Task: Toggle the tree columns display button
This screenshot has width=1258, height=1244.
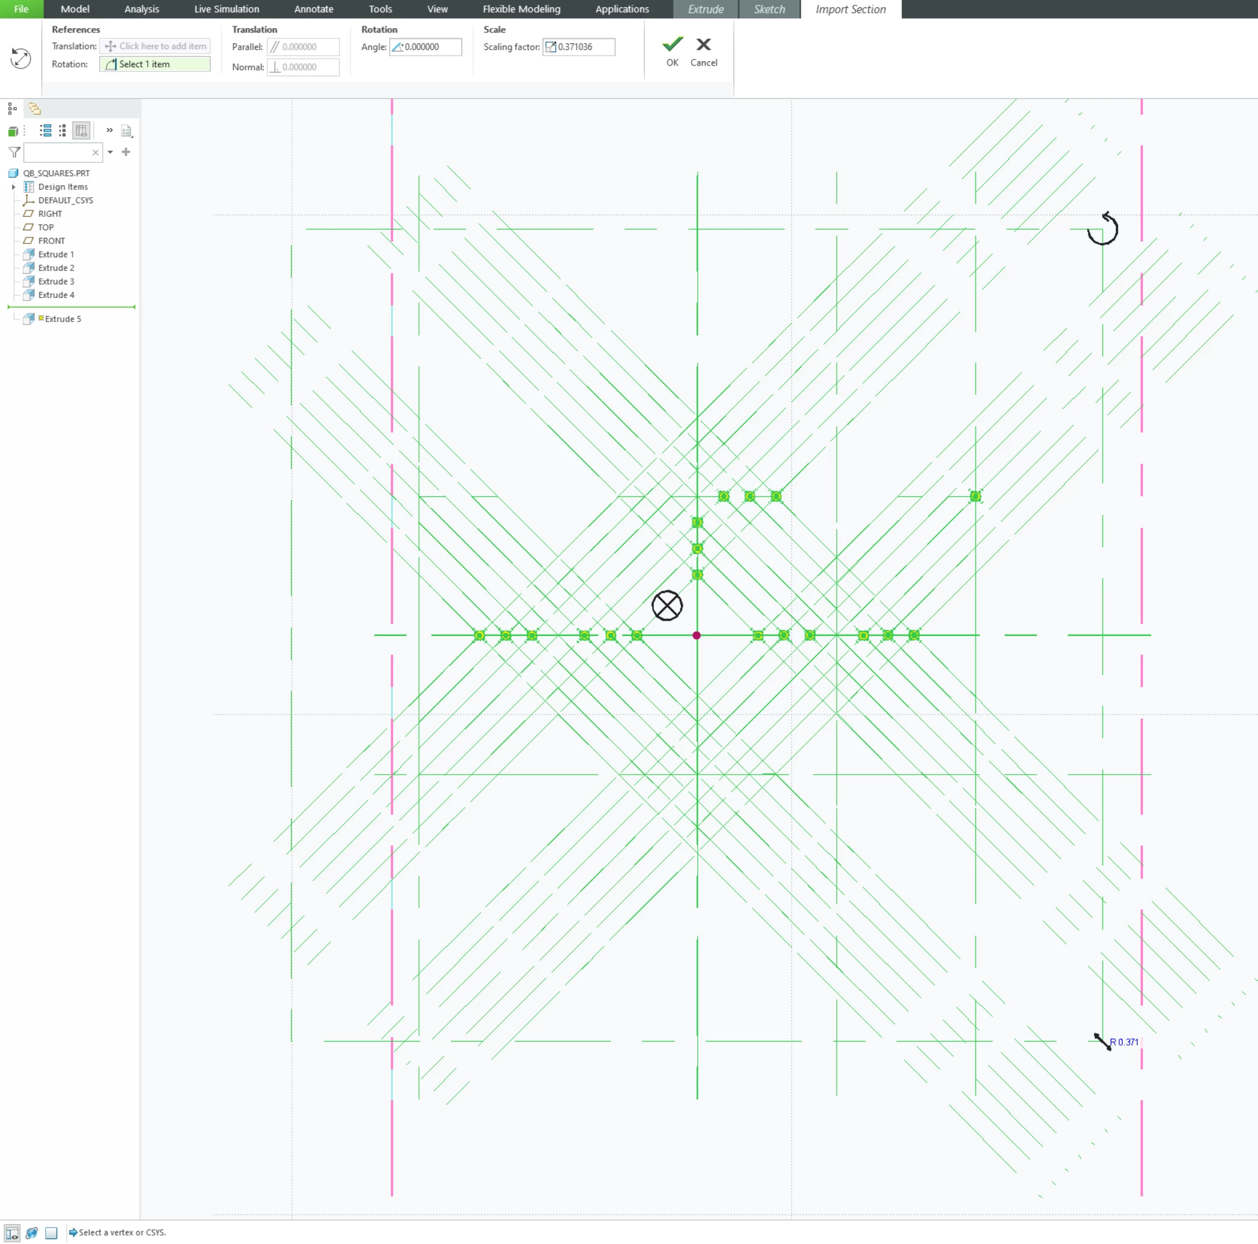Action: click(x=81, y=131)
